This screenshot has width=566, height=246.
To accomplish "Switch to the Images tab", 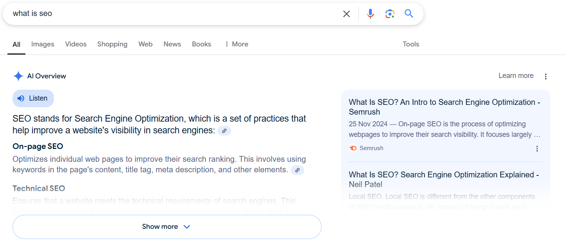I will [x=43, y=44].
